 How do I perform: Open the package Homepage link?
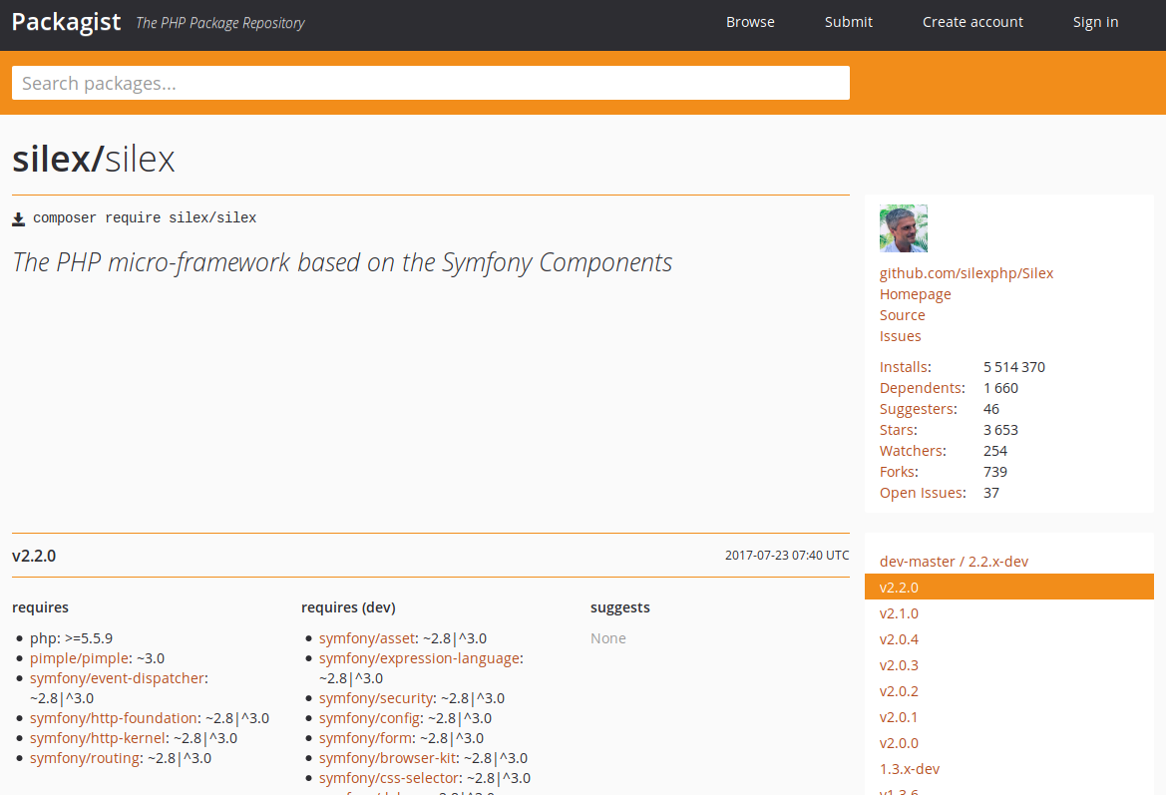coord(915,293)
